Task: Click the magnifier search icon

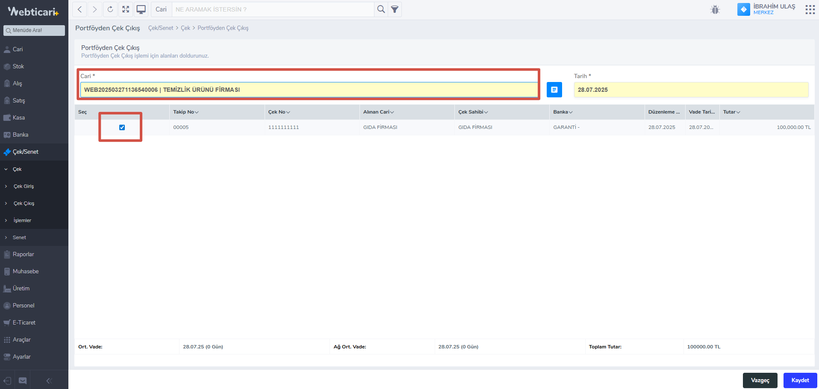Action: (x=381, y=9)
